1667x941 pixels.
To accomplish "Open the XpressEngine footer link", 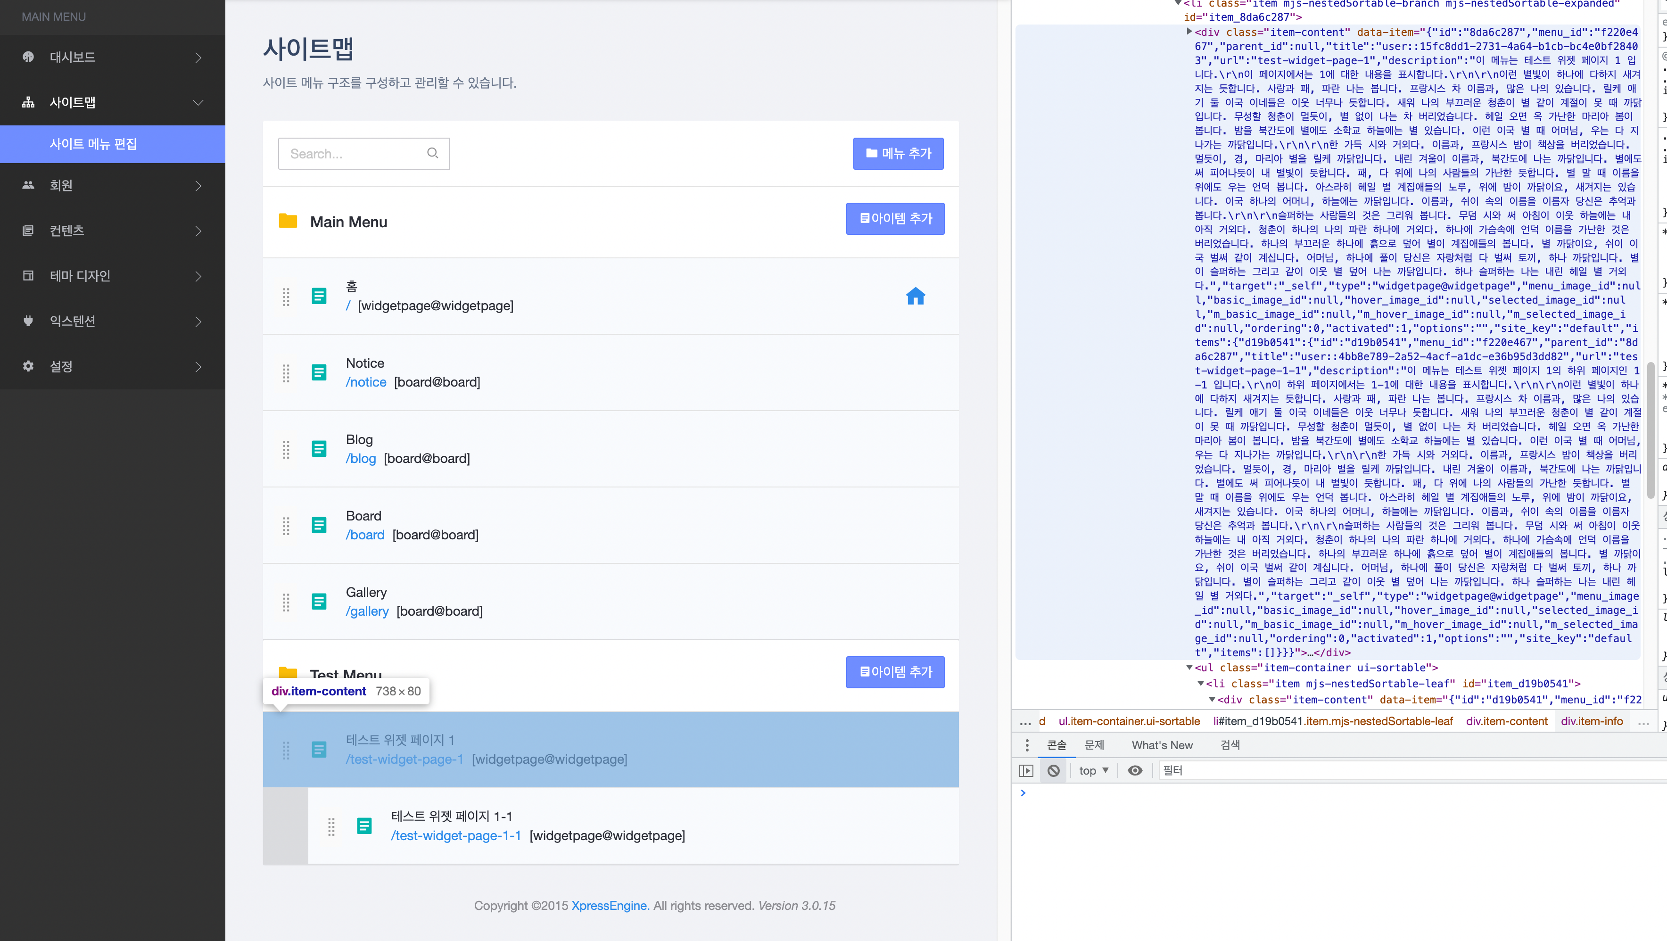I will [610, 905].
